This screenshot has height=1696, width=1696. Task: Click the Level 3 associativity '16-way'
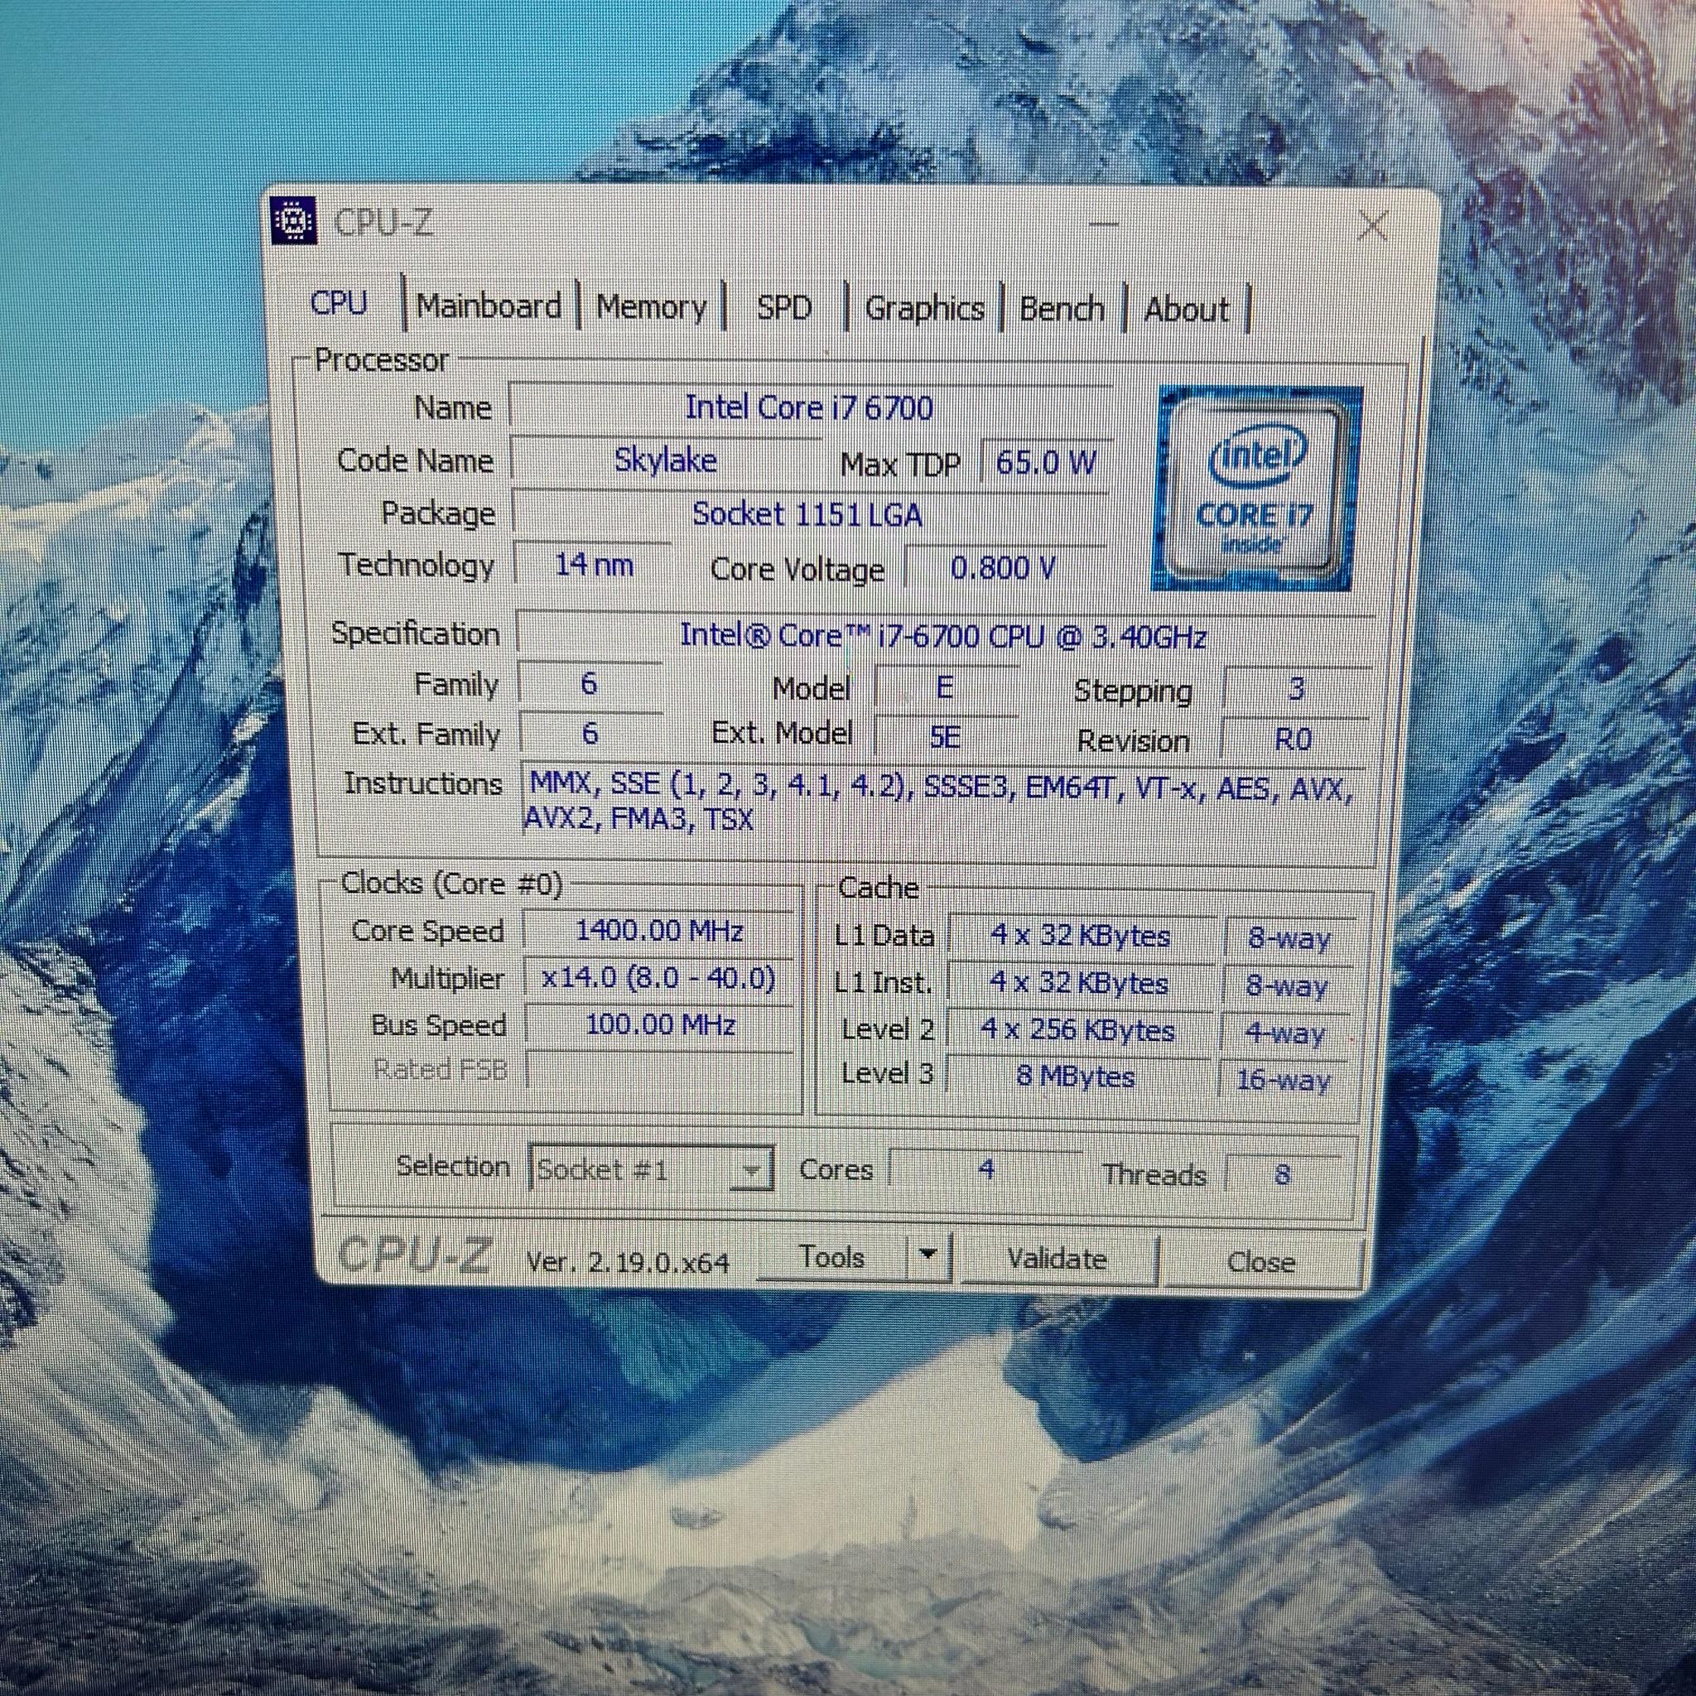coord(1283,1080)
